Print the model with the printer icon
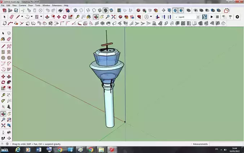 click(x=60, y=10)
